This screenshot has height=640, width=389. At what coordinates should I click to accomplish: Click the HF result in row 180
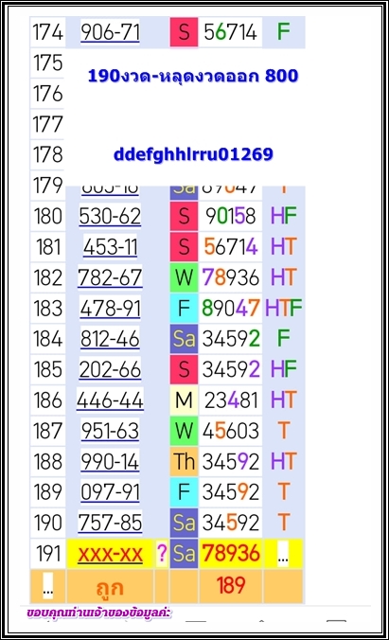[x=283, y=216]
